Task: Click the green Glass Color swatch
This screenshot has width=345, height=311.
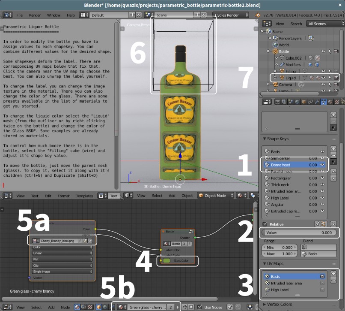Action: [167, 260]
